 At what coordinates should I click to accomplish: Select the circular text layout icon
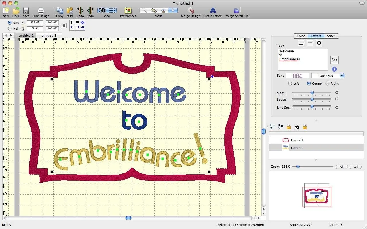point(319,43)
